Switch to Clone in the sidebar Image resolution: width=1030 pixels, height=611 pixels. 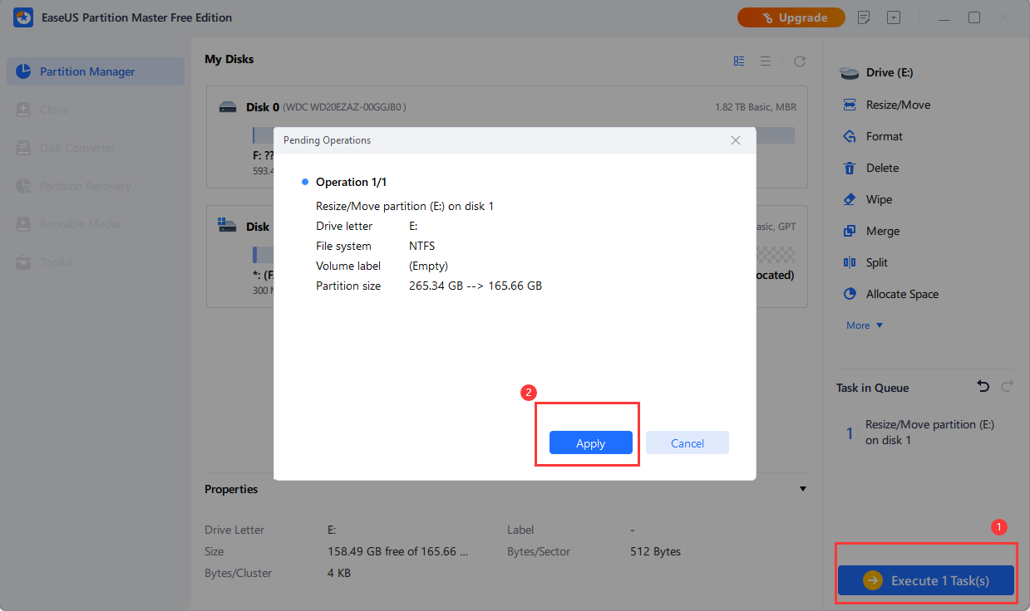(95, 110)
